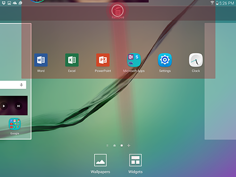Play music in the player widget

pyautogui.click(x=4, y=106)
